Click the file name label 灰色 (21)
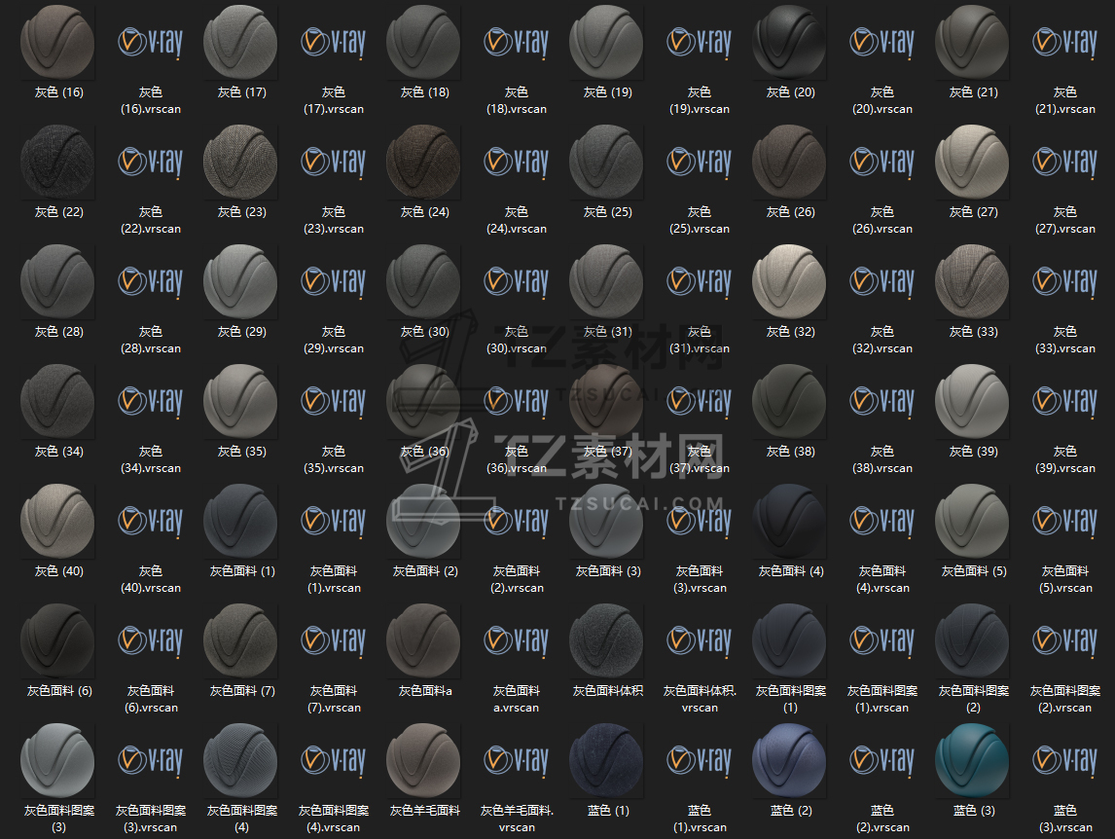 (x=974, y=91)
